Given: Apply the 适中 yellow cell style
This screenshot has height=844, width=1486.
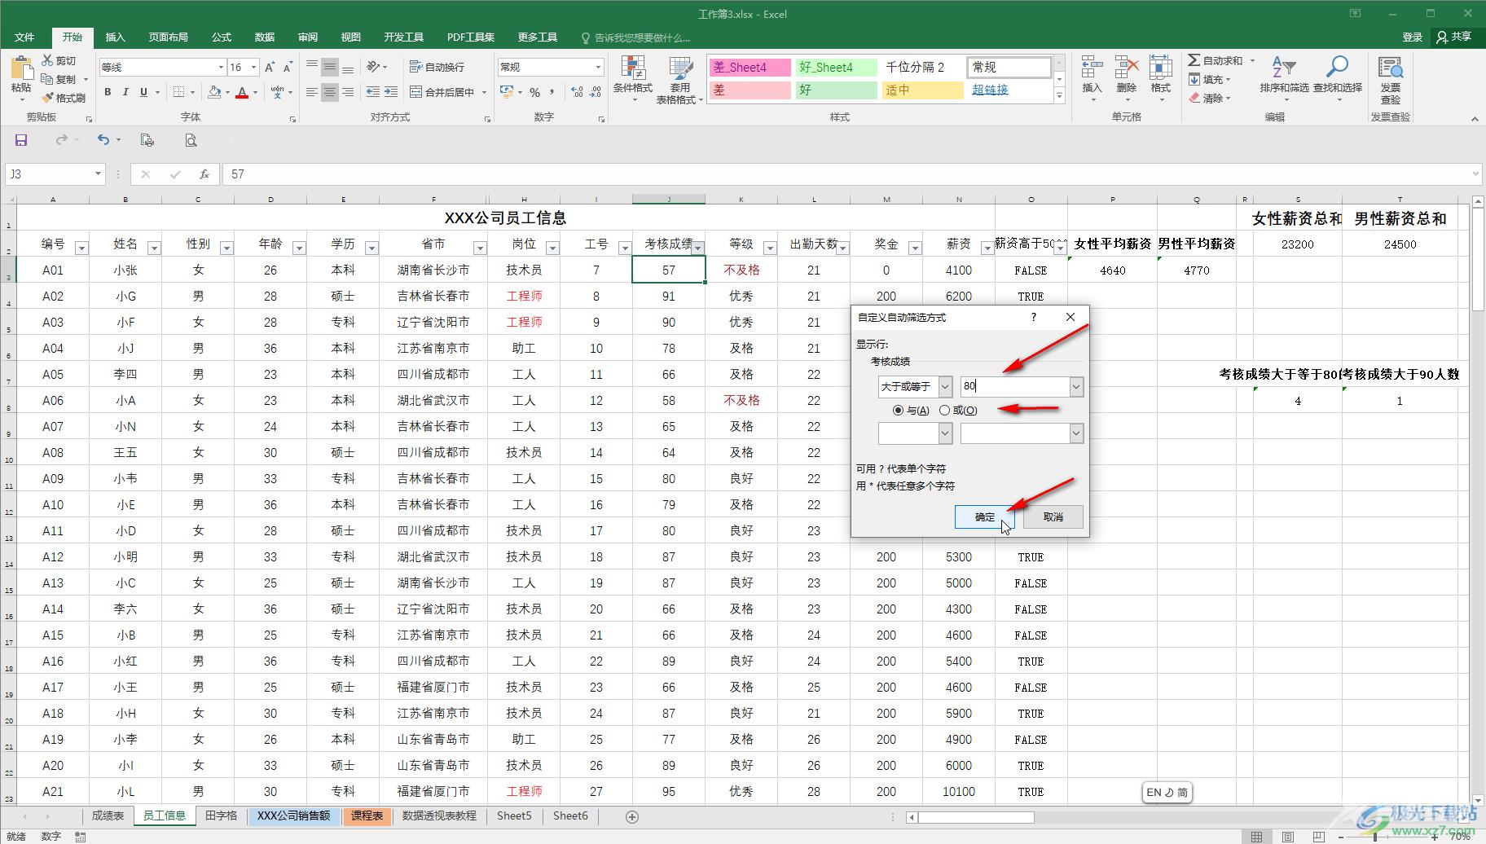Looking at the screenshot, I should [922, 90].
